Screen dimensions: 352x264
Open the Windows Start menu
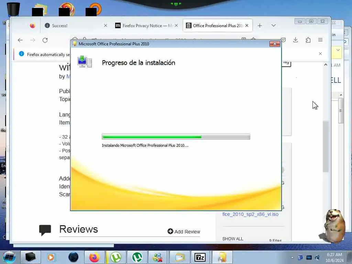pos(9,257)
